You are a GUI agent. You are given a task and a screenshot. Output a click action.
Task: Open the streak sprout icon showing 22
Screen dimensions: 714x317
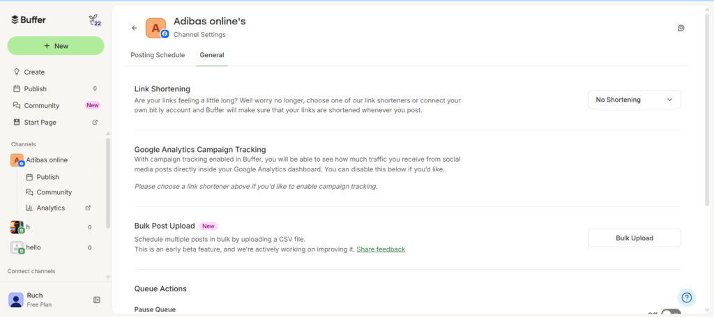pos(94,20)
